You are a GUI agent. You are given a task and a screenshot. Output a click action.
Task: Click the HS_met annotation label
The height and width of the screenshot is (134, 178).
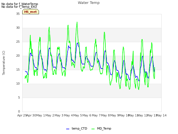click(31, 12)
